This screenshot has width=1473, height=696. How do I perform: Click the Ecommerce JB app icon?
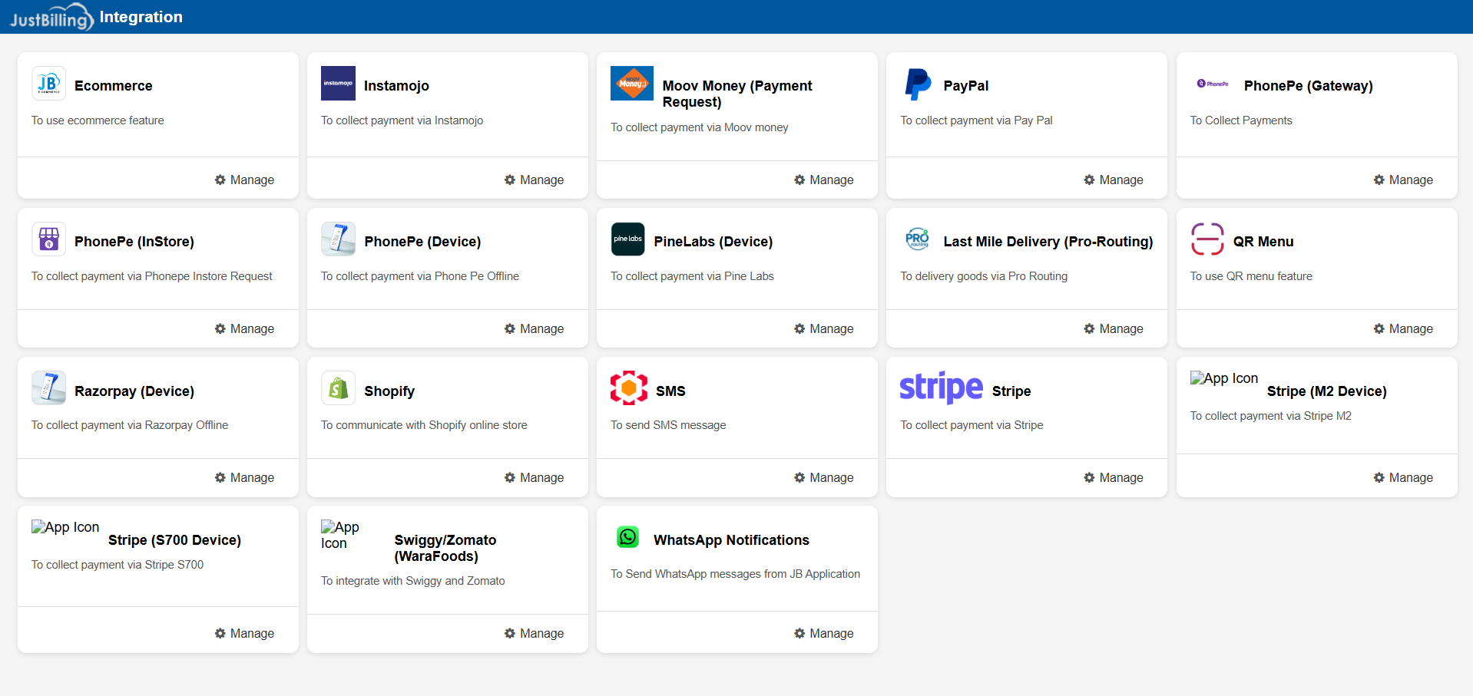coord(48,84)
